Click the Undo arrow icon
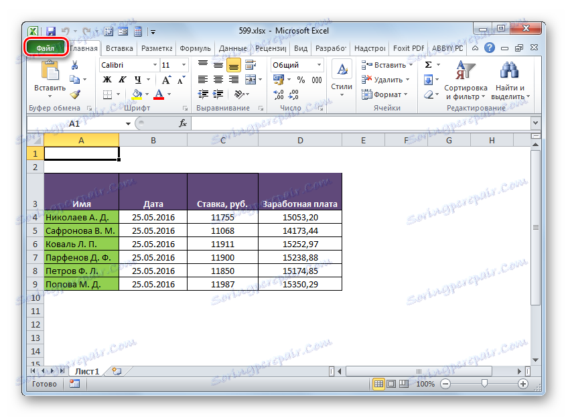568x418 pixels. (65, 31)
